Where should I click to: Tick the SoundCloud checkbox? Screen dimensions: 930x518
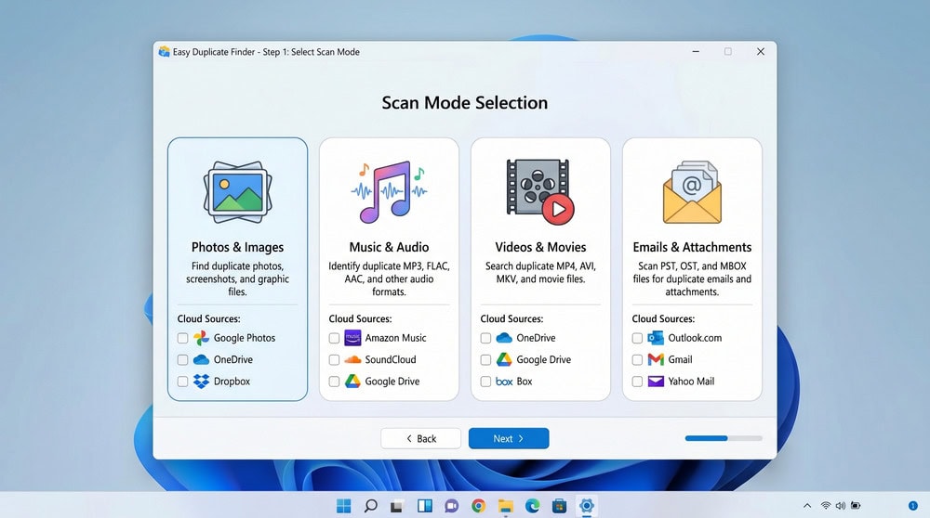pos(334,360)
